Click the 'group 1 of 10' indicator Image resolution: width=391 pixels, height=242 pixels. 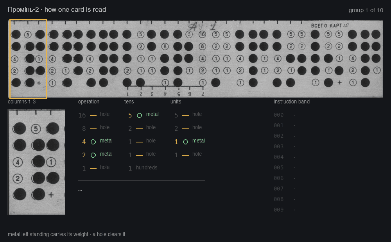coord(366,10)
